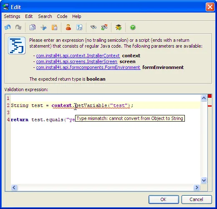
Task: Place cursor on empty line 1
Action: tap(106, 98)
